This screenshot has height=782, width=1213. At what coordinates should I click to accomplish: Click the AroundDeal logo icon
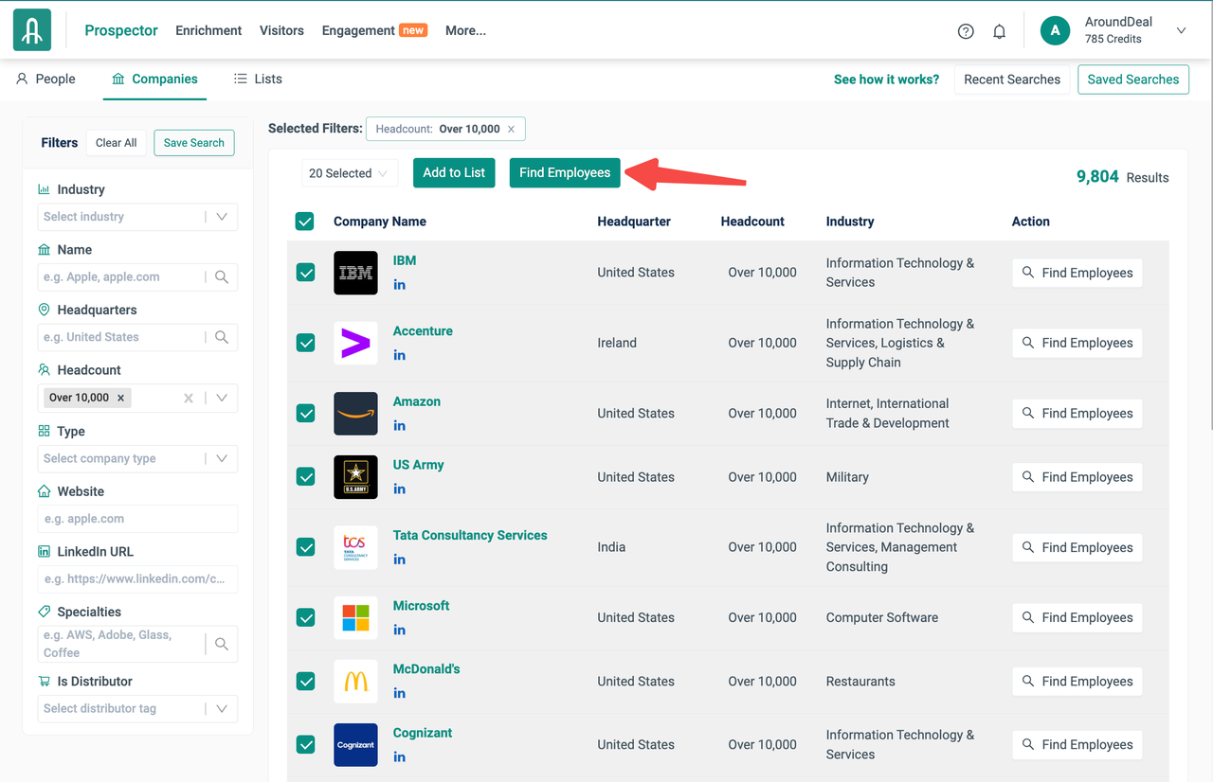(x=32, y=30)
